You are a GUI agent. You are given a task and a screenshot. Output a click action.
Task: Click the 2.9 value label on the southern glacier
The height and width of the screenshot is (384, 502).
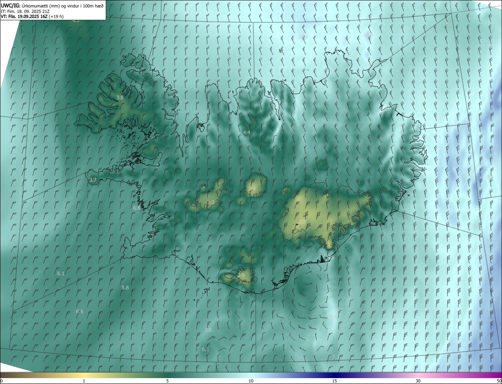pyautogui.click(x=241, y=275)
